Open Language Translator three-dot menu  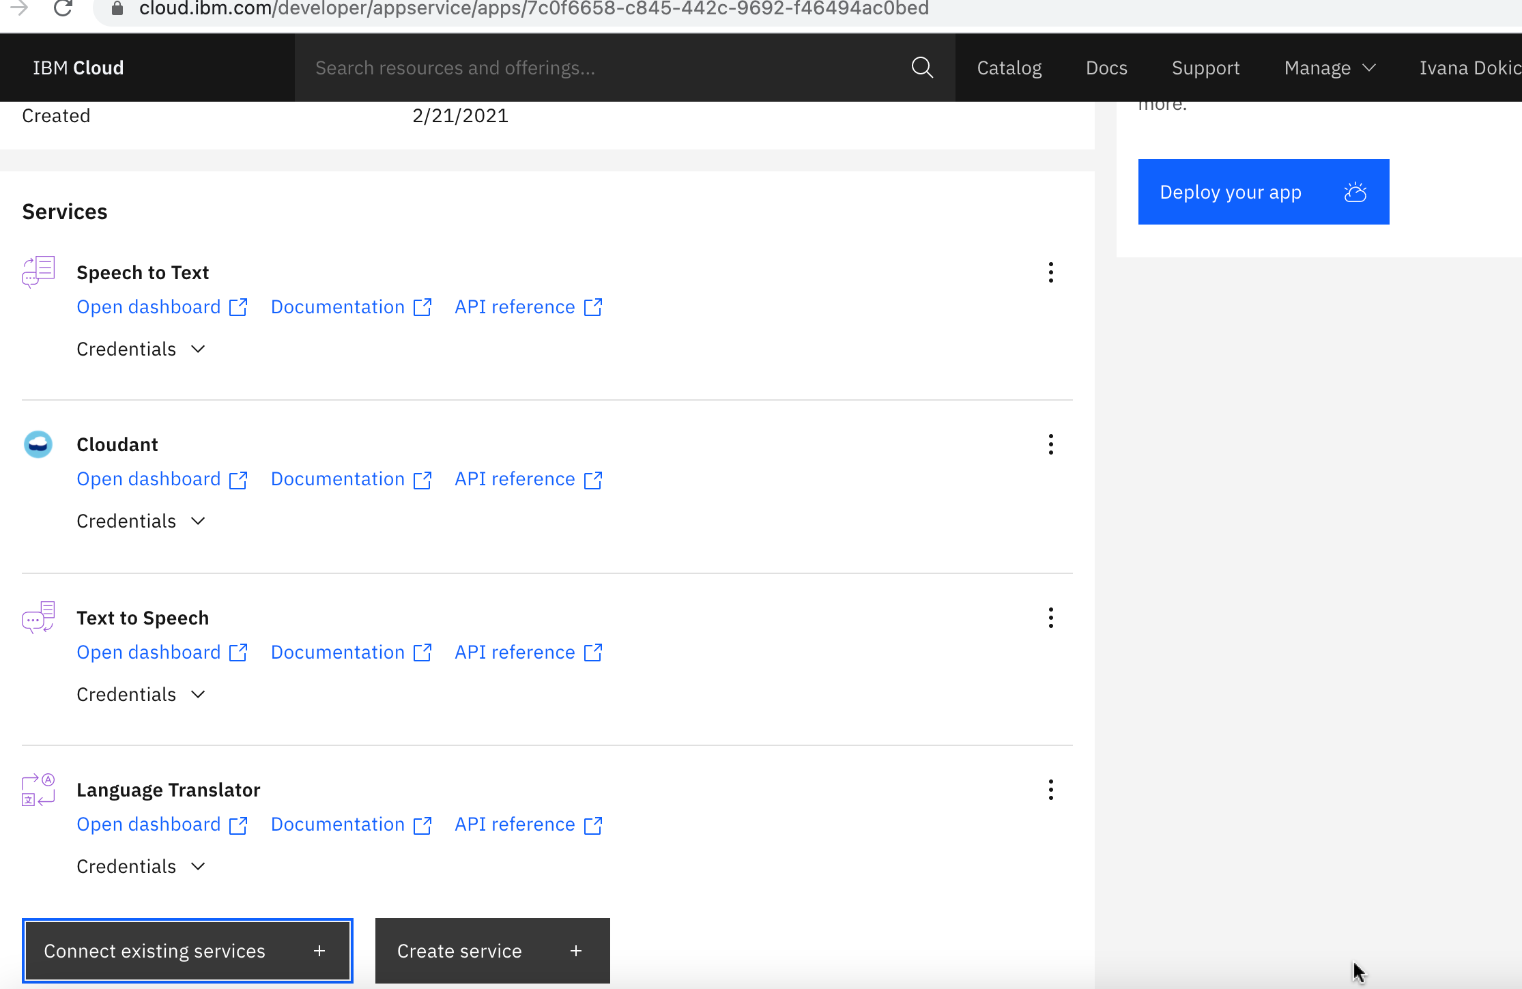[1050, 790]
